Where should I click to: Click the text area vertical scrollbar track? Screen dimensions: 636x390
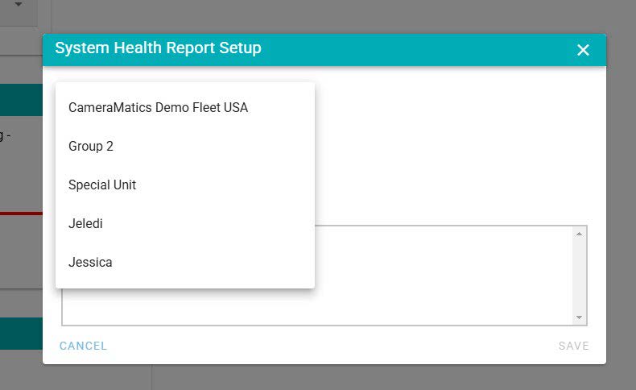(x=579, y=276)
